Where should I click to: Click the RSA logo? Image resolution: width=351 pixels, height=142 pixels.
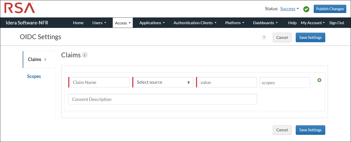[19, 8]
